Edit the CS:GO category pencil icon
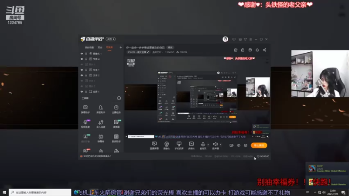Viewport: 349px width, 196px height. [148, 52]
